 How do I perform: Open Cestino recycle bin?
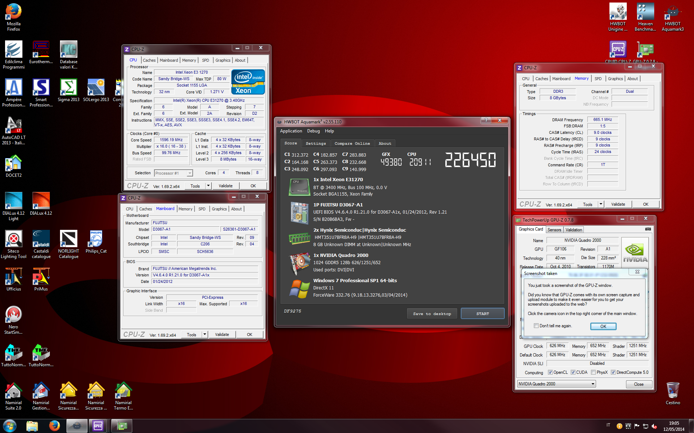pos(673,393)
